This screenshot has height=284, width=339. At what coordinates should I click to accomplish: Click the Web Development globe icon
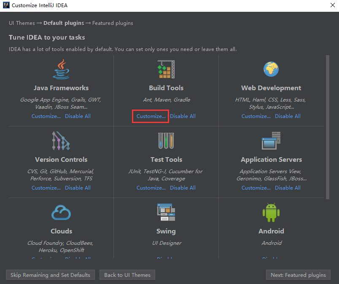point(271,69)
